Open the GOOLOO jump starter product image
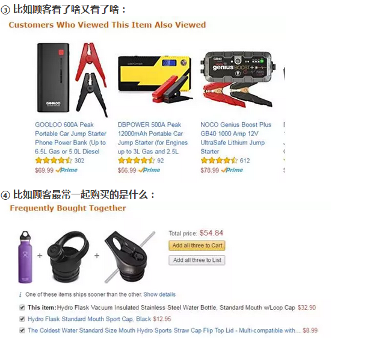 72,79
